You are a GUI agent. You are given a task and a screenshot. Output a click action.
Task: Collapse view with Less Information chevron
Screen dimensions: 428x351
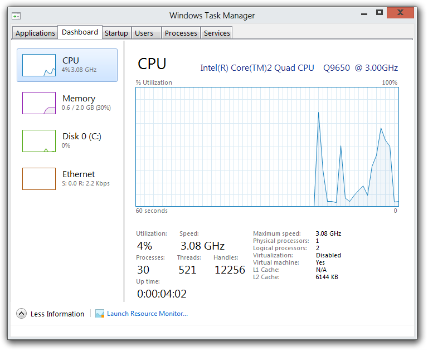[21, 314]
